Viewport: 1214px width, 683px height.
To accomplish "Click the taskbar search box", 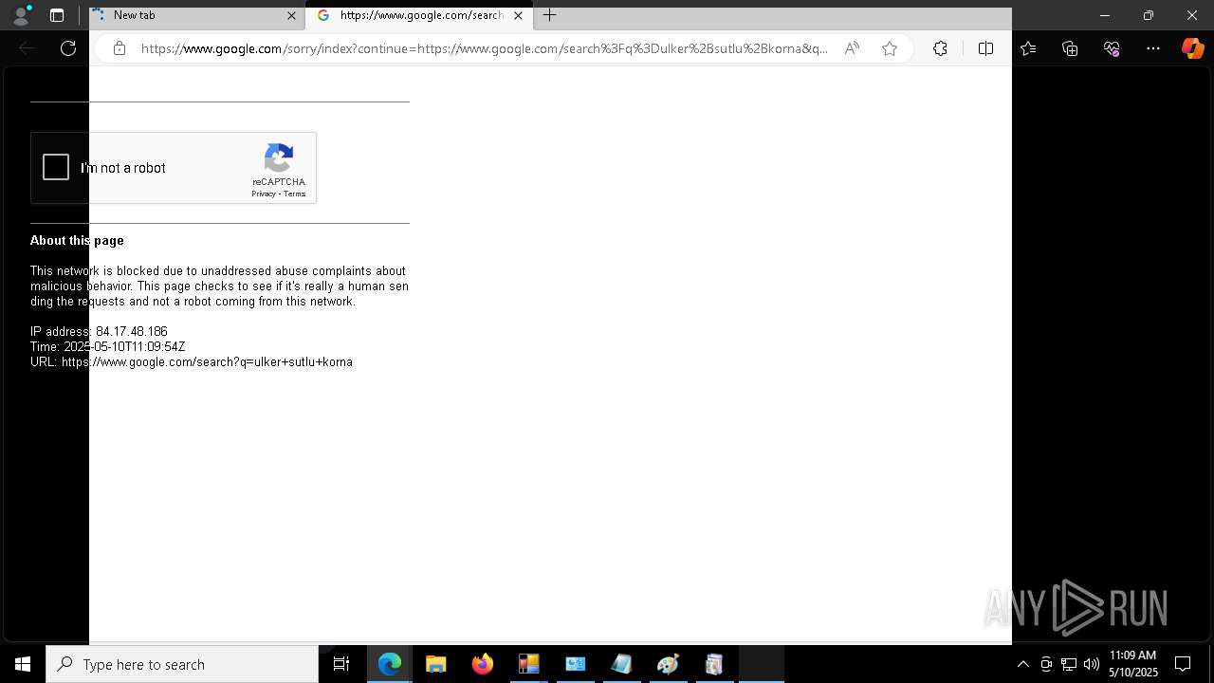I will (182, 664).
